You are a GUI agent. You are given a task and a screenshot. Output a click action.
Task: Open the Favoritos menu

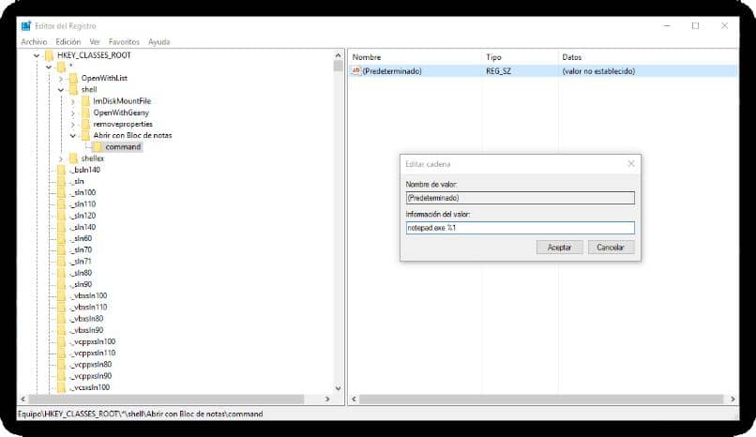[x=124, y=42]
